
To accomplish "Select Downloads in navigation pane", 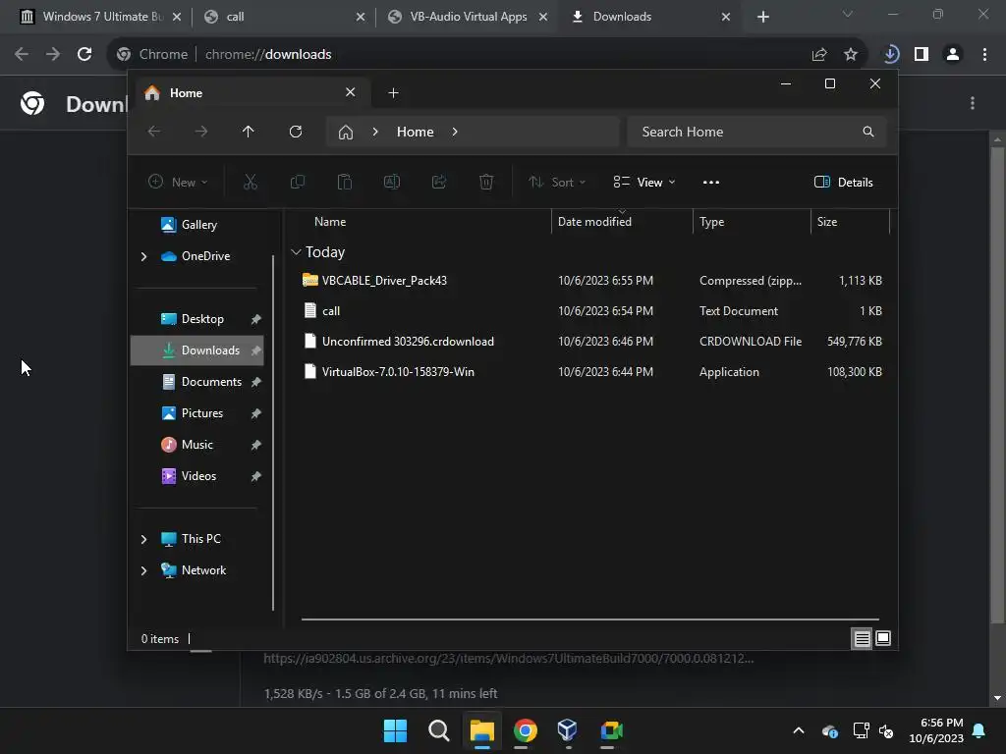I will (x=197, y=350).
